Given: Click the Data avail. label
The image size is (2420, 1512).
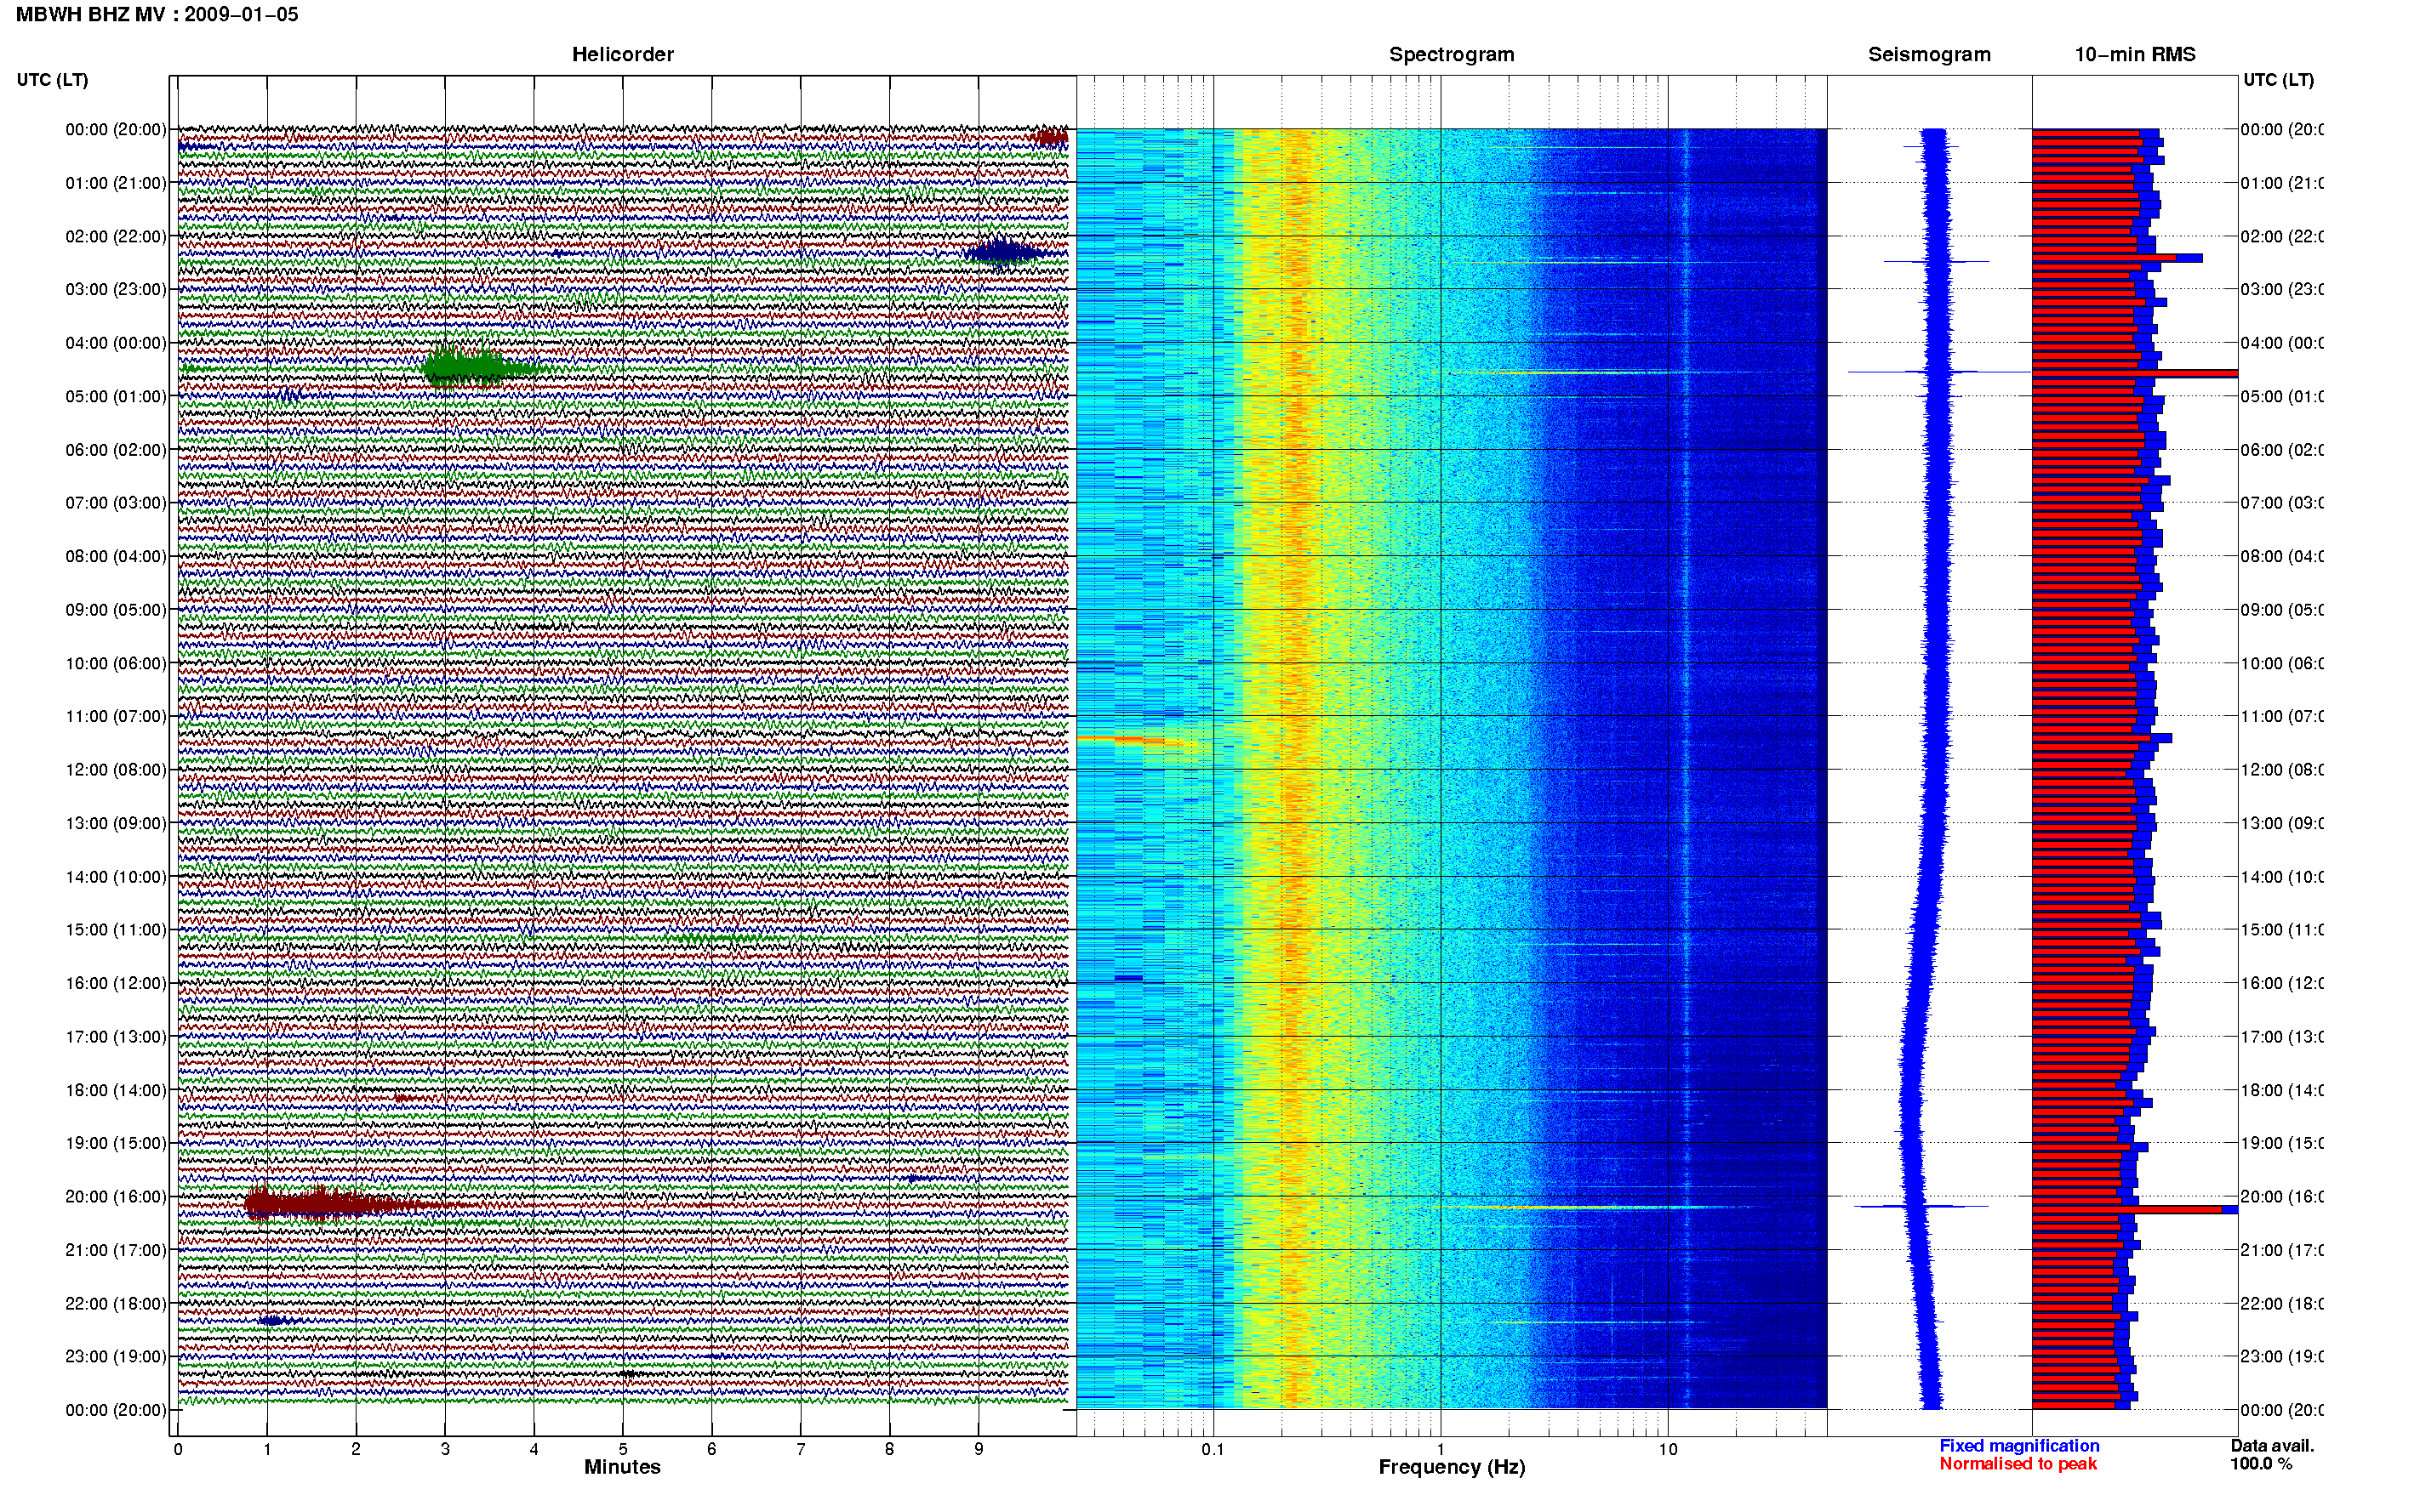Looking at the screenshot, I should click(x=2272, y=1446).
